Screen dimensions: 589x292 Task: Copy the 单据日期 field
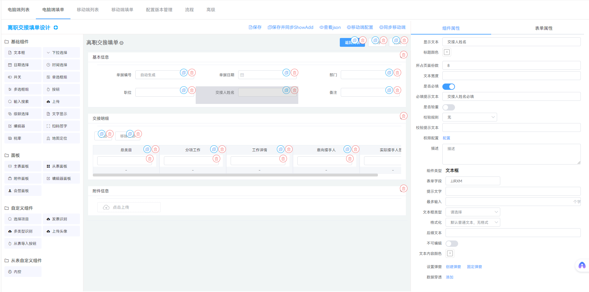286,73
